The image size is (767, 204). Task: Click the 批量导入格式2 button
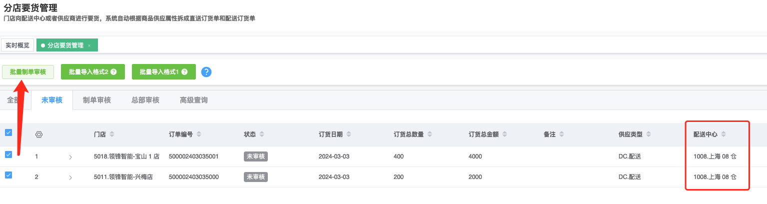[92, 72]
